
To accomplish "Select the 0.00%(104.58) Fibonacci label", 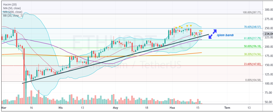I will click(253, 80).
